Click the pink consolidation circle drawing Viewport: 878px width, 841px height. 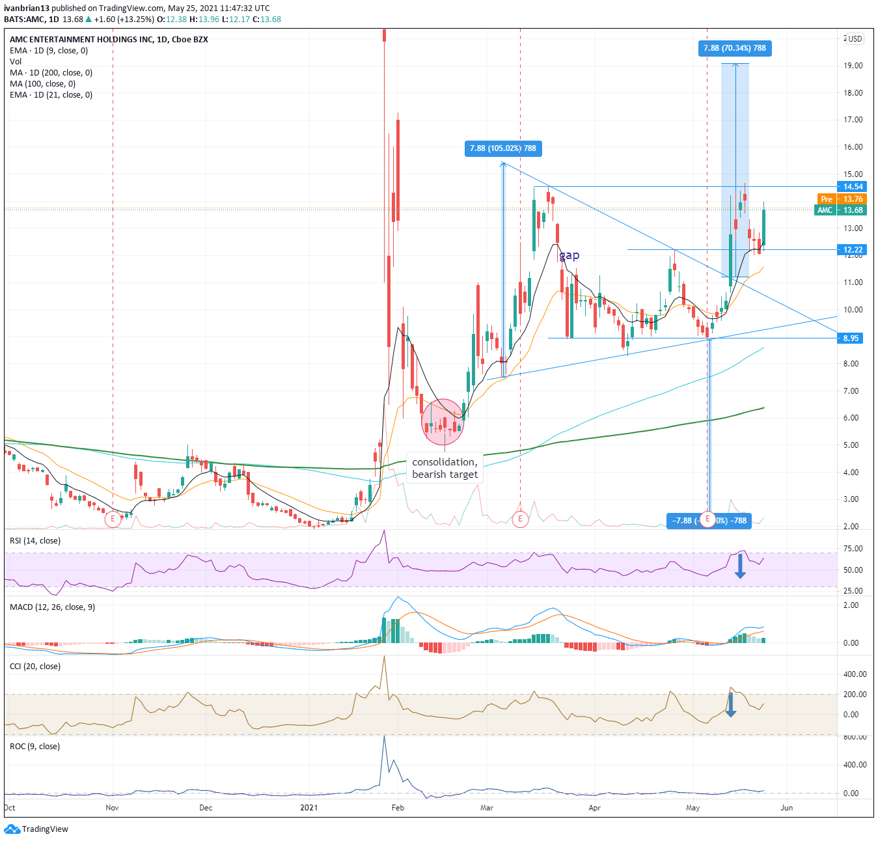tap(445, 422)
